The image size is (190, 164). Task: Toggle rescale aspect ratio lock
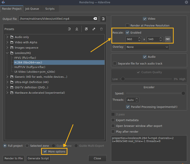[x=168, y=39]
